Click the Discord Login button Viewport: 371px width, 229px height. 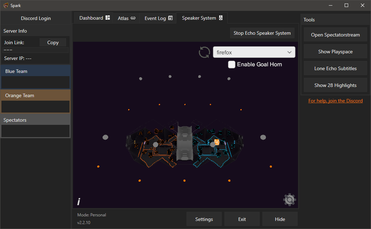[36, 18]
